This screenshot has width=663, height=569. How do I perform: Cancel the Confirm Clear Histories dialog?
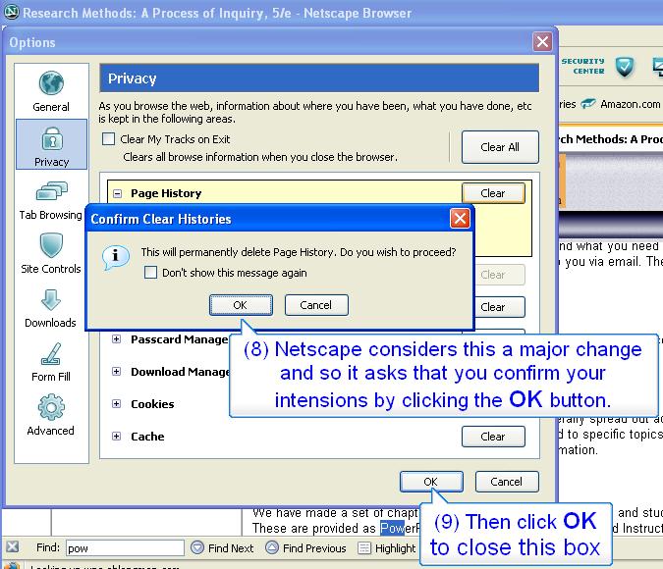(x=316, y=305)
